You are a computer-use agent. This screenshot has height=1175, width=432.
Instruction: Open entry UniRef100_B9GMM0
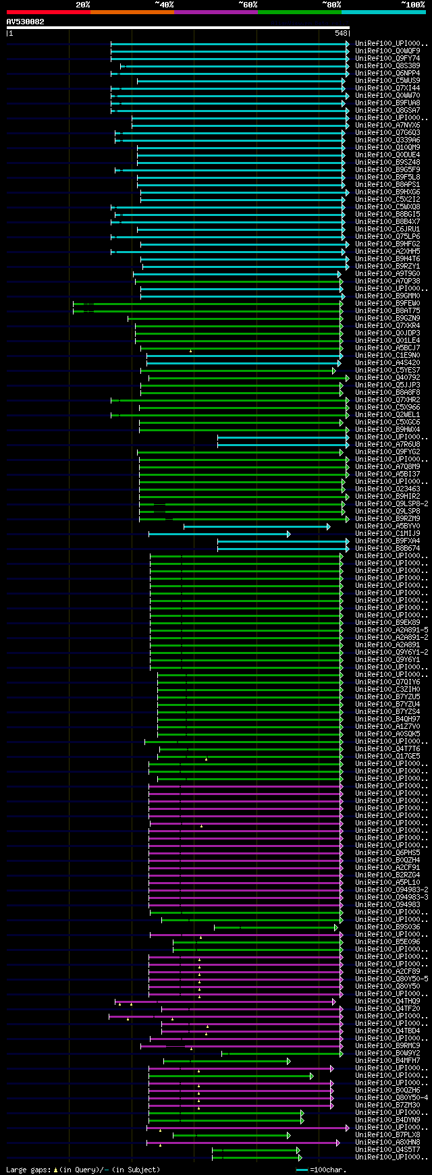coord(387,296)
